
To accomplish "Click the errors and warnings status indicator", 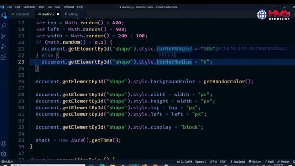I will point(7,162).
